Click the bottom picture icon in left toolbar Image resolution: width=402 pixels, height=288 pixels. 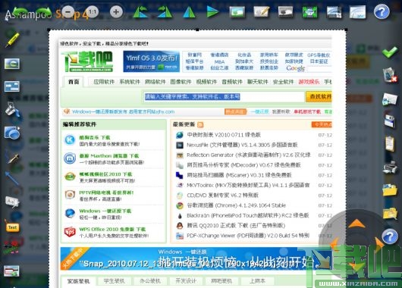coord(12,271)
